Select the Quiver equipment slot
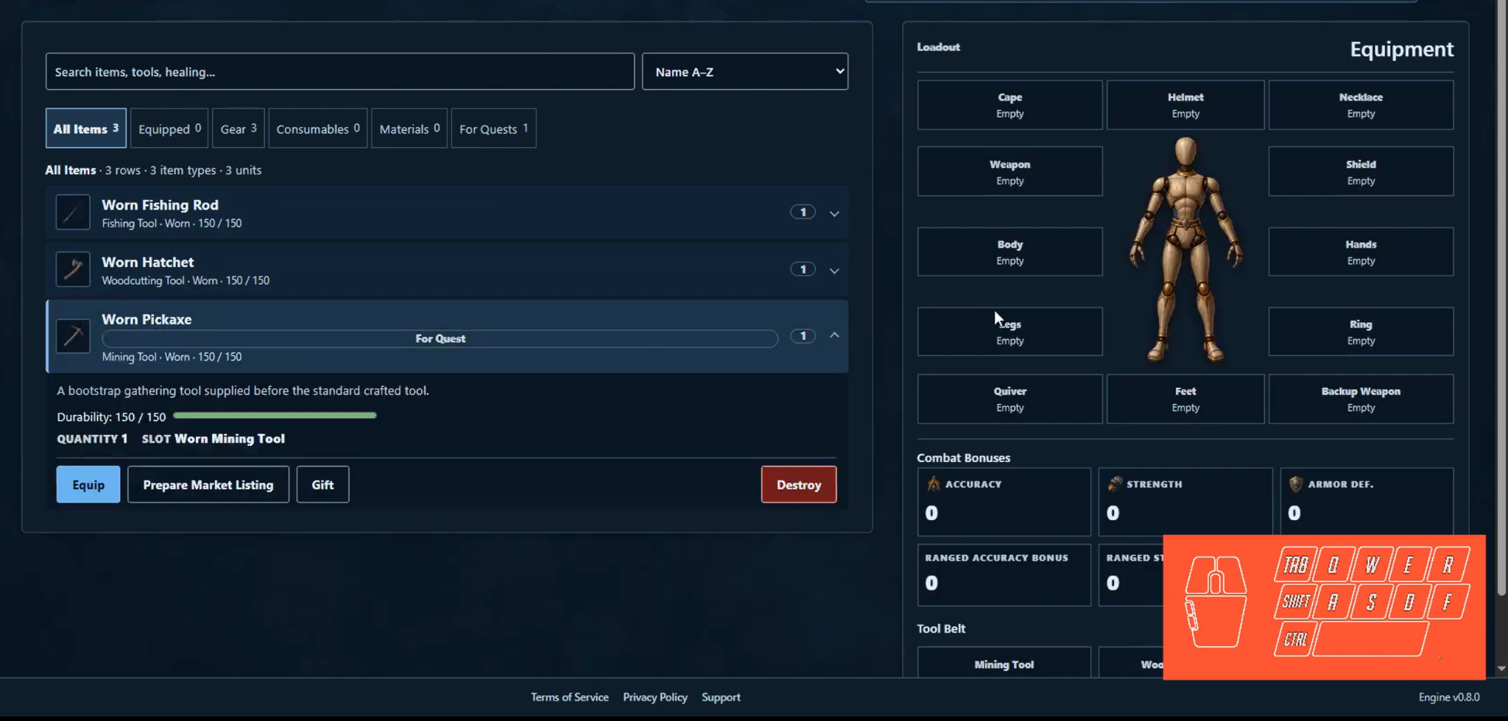This screenshot has height=721, width=1508. point(1010,399)
